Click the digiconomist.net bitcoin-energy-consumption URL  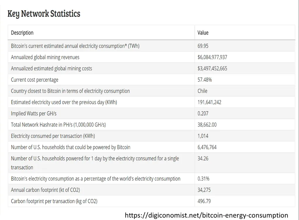coord(206,215)
